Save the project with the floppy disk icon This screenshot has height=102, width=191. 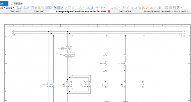tap(7, 8)
